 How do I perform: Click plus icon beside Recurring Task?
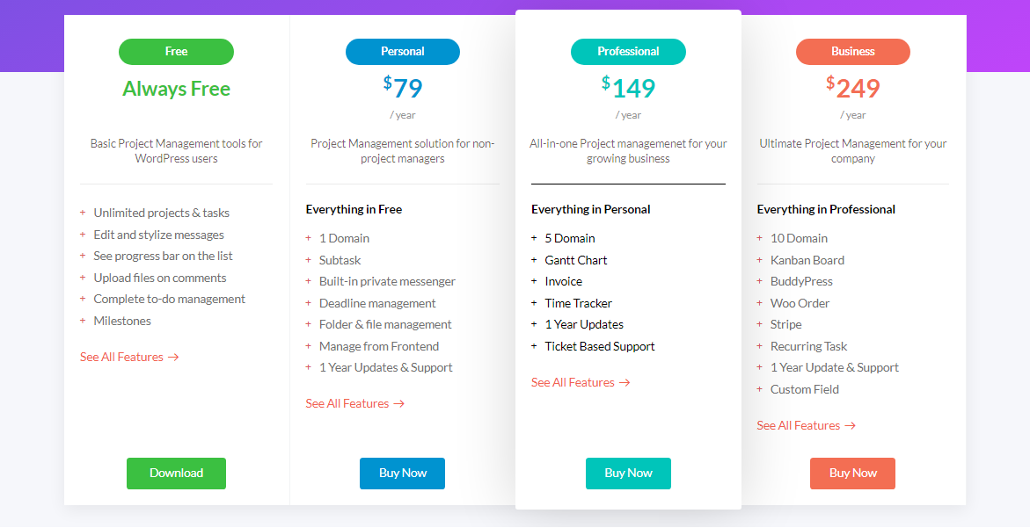(760, 346)
